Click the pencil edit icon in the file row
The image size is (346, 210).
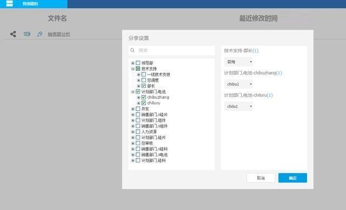[x=39, y=34]
